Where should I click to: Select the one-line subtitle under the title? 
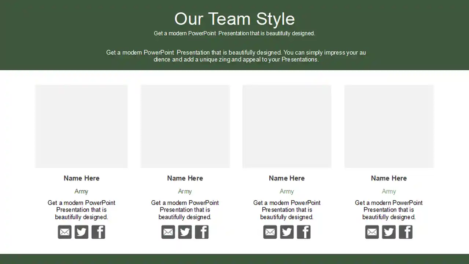pyautogui.click(x=234, y=33)
